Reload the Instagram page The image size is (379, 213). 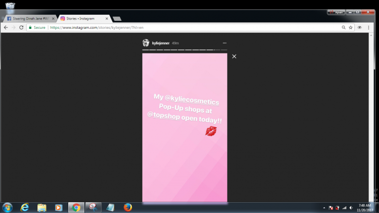(21, 27)
